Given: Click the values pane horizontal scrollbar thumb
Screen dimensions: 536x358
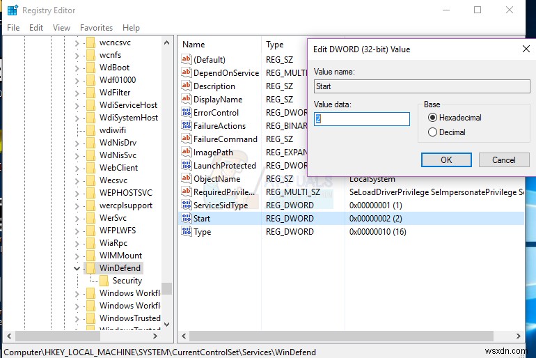Looking at the screenshot, I should coord(341,336).
